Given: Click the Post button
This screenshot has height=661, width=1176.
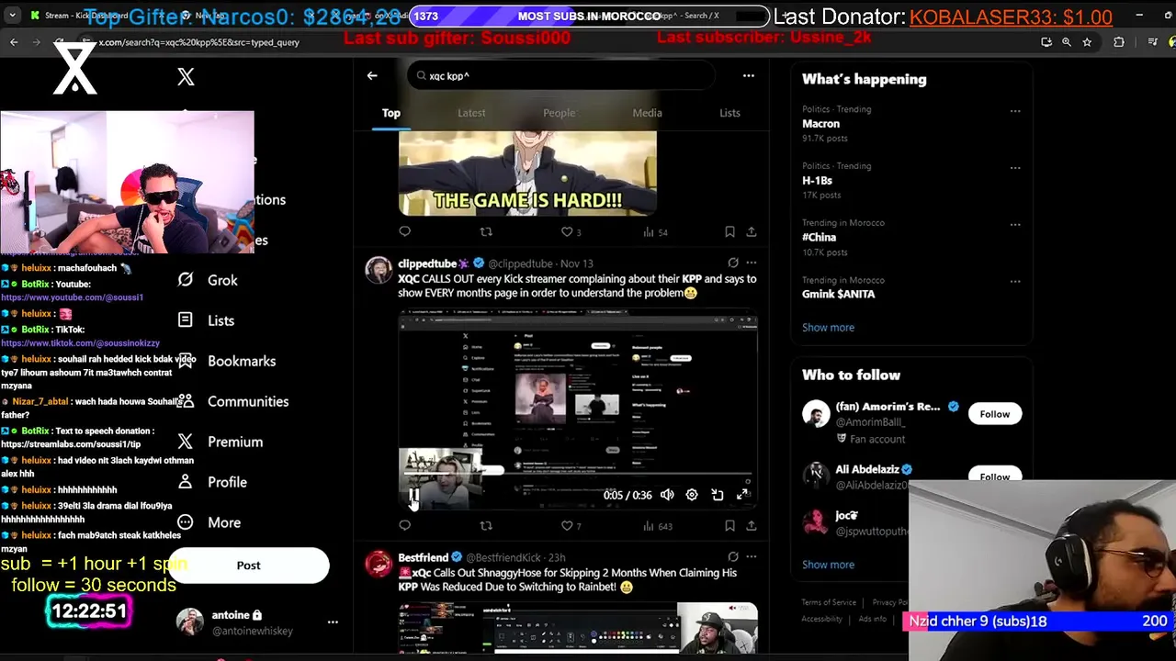Looking at the screenshot, I should [248, 566].
